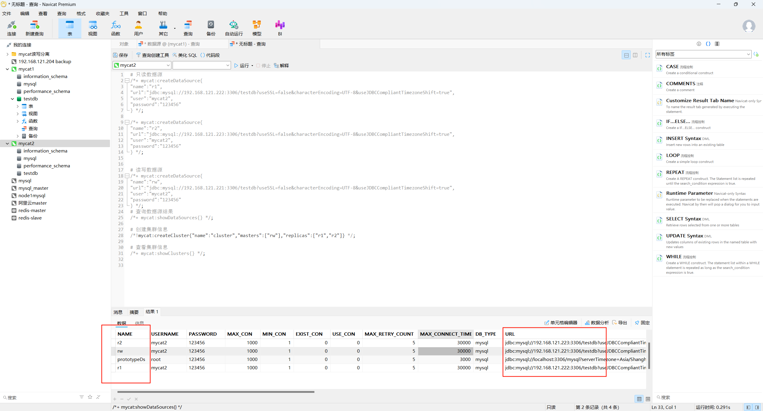Image resolution: width=763 pixels, height=411 pixels.
Task: Collapse the testdb database under mycat1
Action: [13, 99]
